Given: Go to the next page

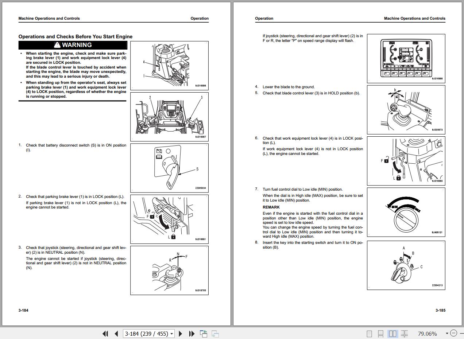Looking at the screenshot, I should coord(180,334).
